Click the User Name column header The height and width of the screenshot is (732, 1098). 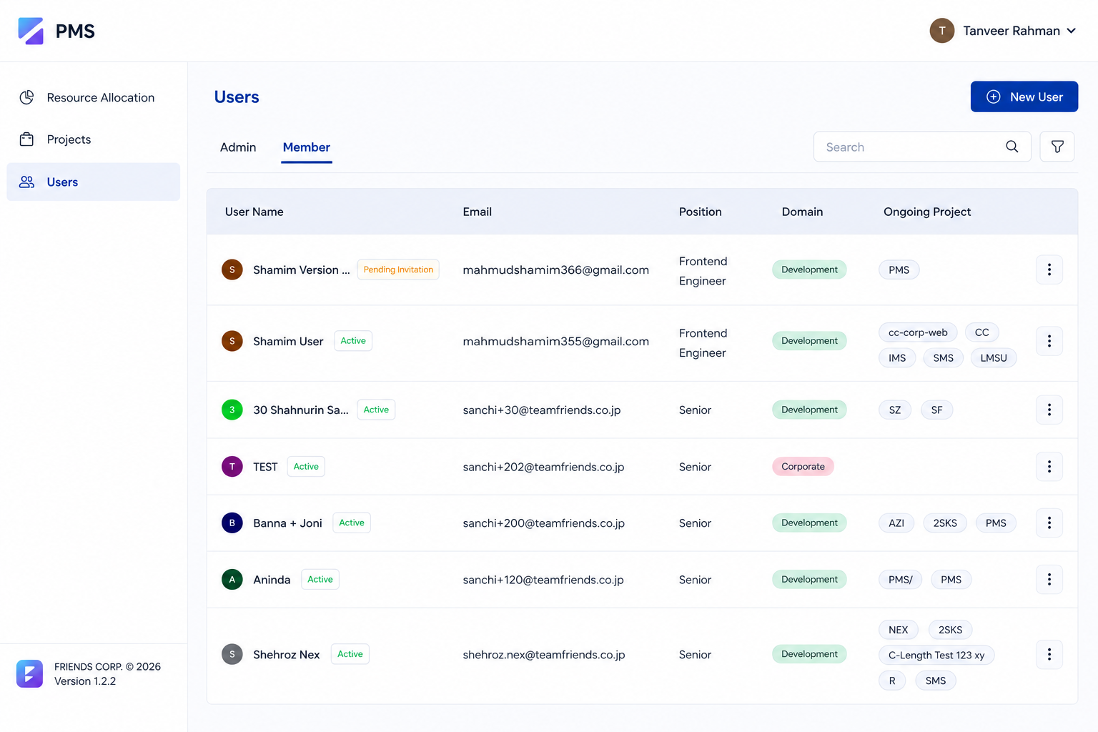(x=254, y=212)
